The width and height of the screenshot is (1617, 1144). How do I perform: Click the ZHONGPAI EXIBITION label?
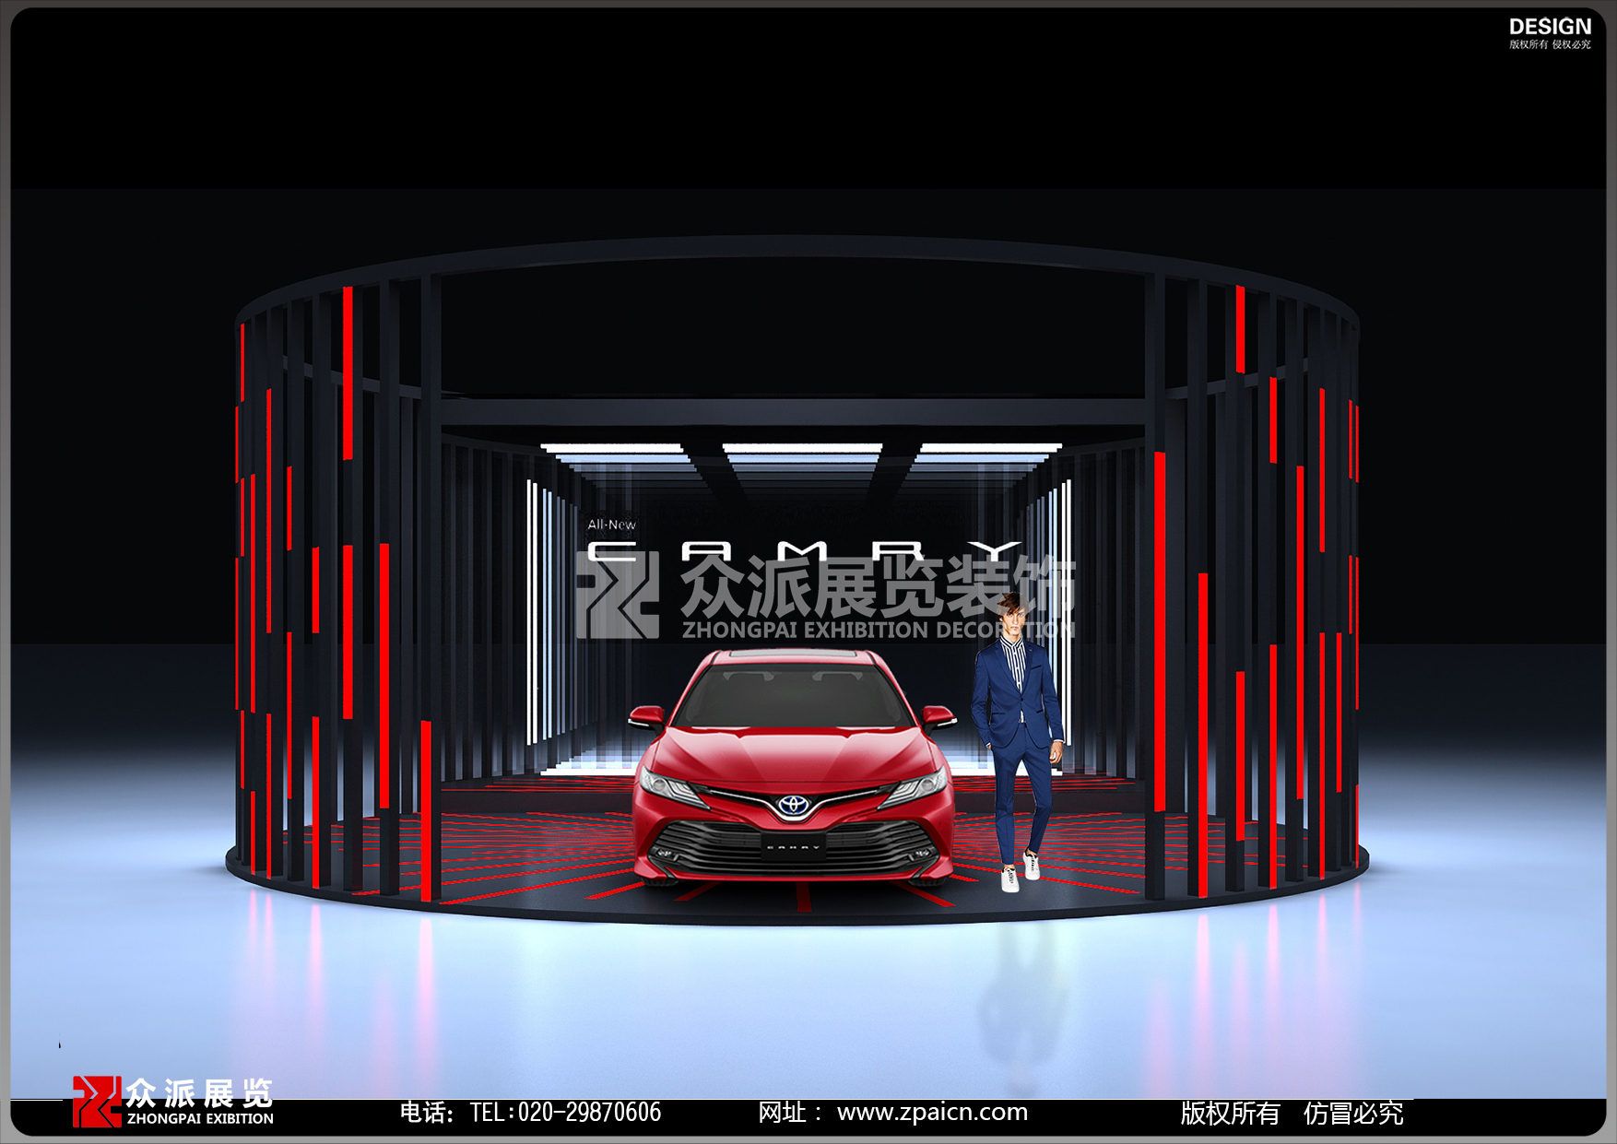200,1119
